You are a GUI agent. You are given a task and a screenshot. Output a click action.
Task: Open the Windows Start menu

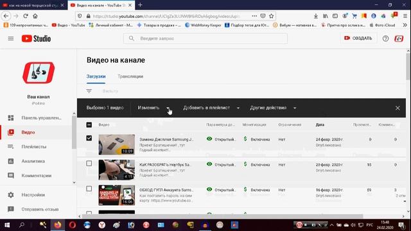point(7,225)
